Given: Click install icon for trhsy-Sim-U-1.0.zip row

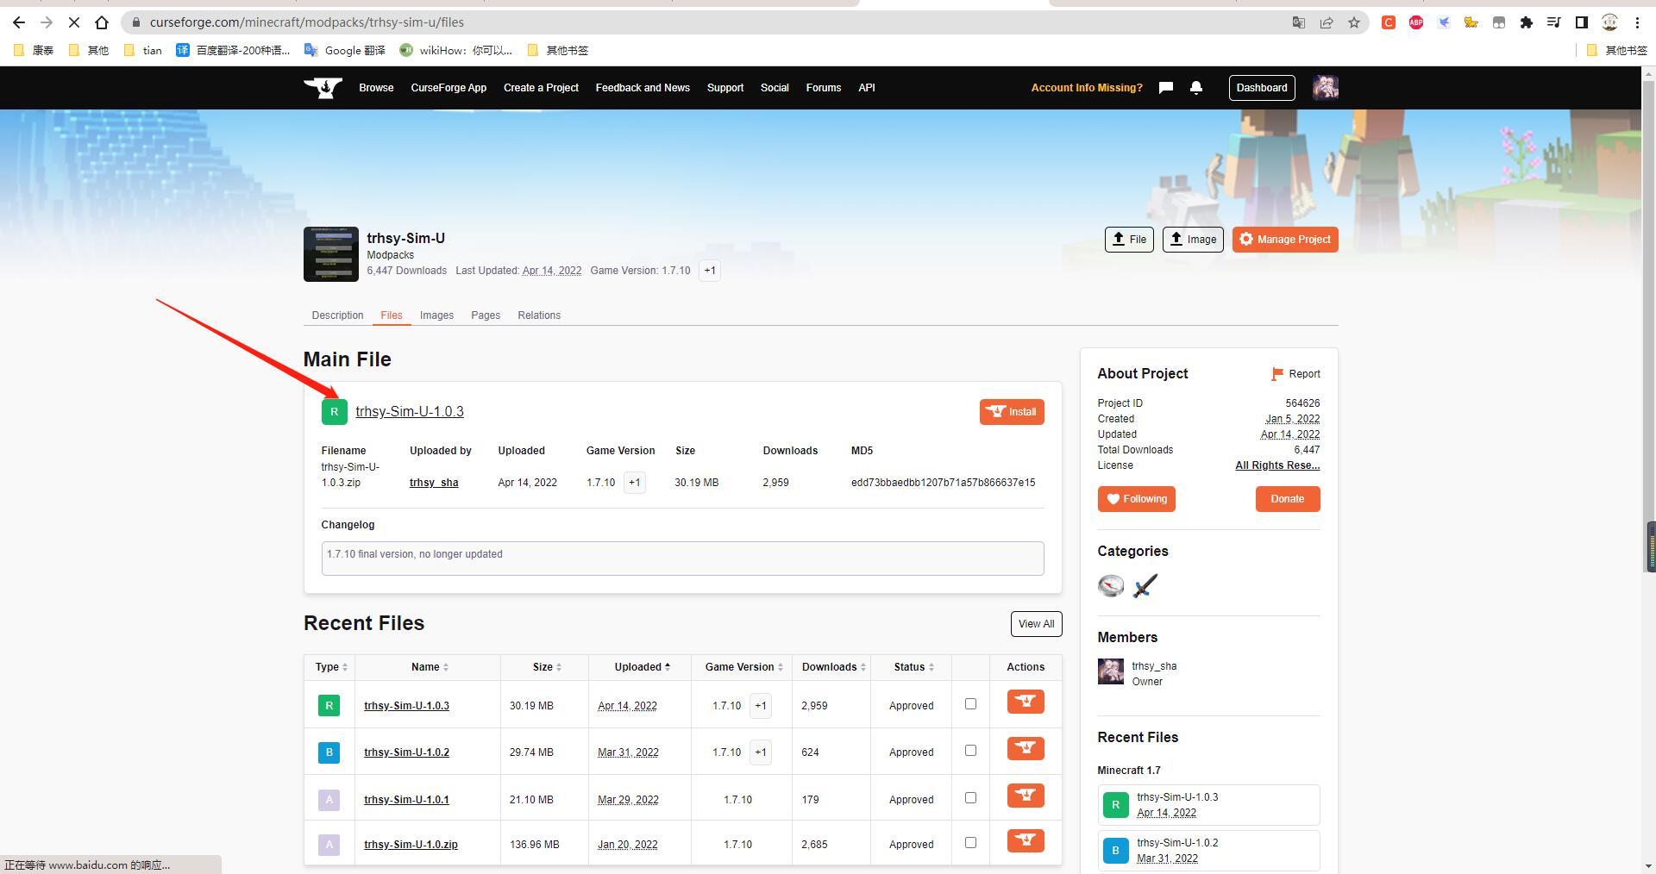Looking at the screenshot, I should pyautogui.click(x=1026, y=840).
